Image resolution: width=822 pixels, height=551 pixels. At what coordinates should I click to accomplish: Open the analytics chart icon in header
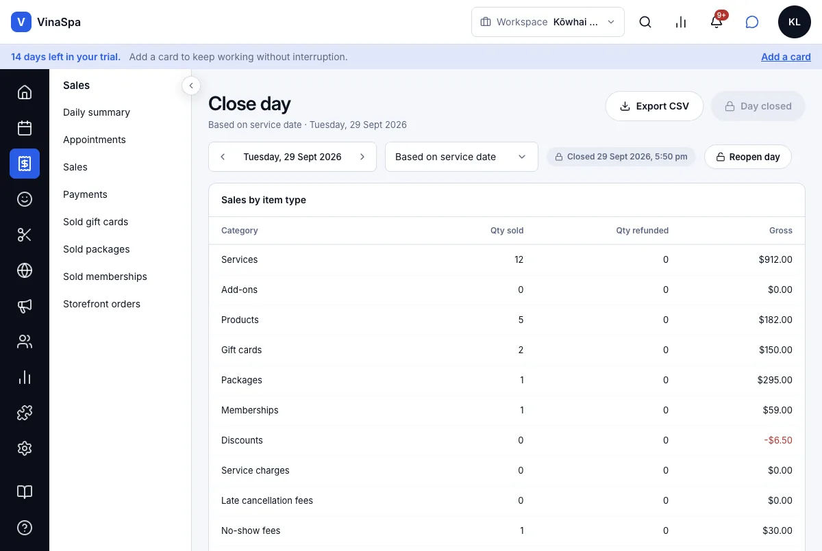click(x=681, y=22)
